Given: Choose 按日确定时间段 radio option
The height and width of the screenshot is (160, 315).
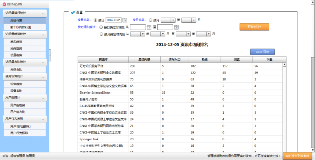Looking at the screenshot, I should pos(101,27).
